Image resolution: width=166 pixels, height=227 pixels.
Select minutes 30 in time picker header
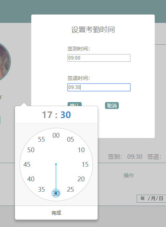[66, 115]
